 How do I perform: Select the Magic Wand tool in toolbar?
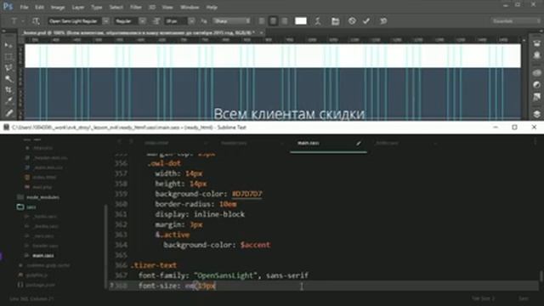pyautogui.click(x=8, y=79)
